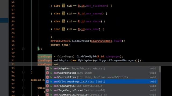The height and width of the screenshot is (96, 172).
Task: Click method icon of setPageMarginDrawable(int resId)
Action: point(47,90)
